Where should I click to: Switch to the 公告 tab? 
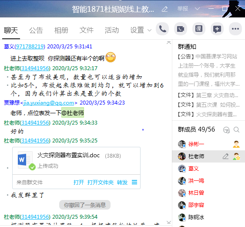(36, 30)
